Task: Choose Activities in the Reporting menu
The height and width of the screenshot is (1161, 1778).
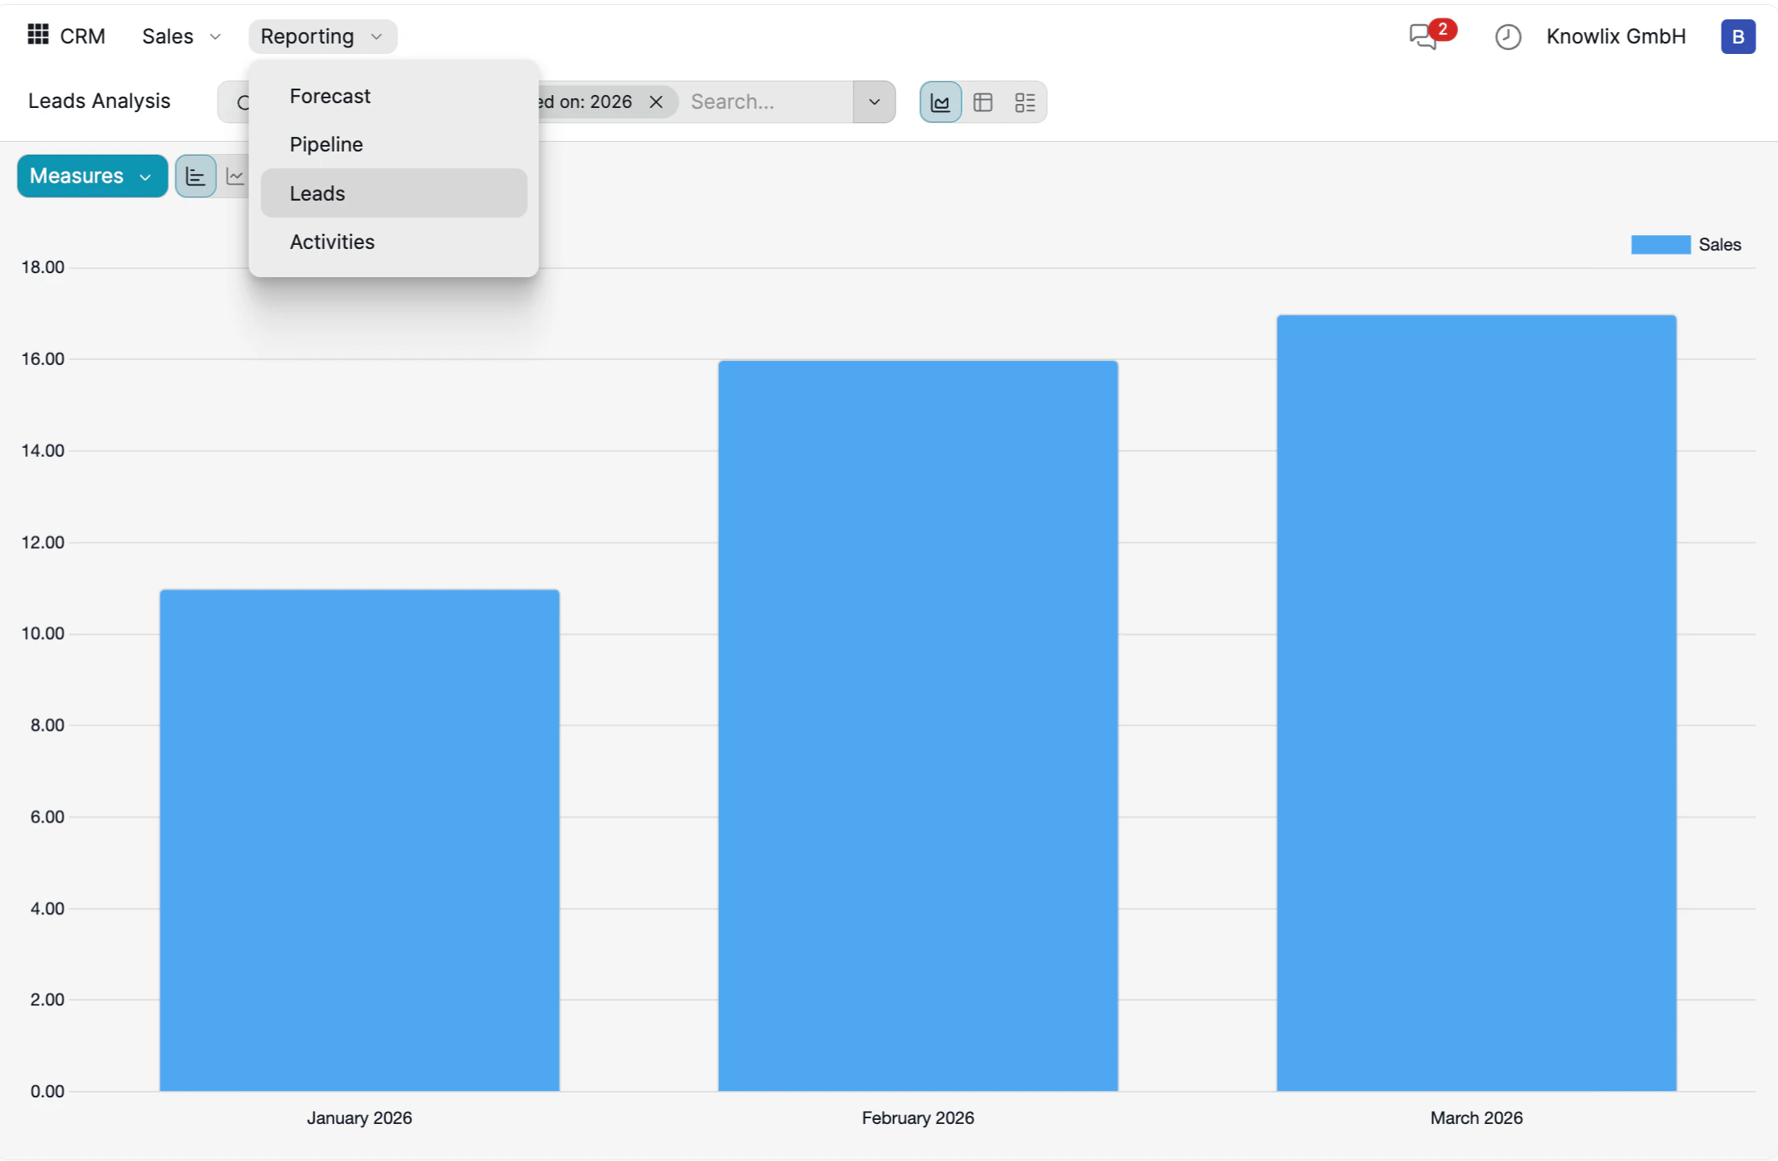Action: click(332, 242)
